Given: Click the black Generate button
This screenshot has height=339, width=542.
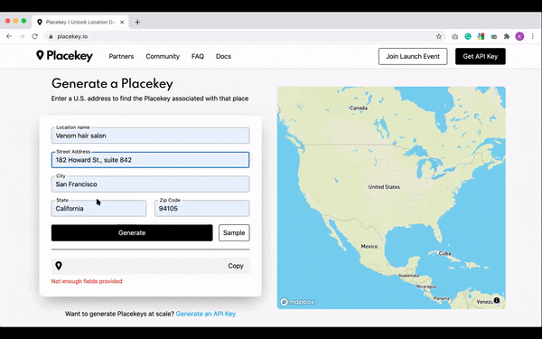Looking at the screenshot, I should pyautogui.click(x=132, y=233).
